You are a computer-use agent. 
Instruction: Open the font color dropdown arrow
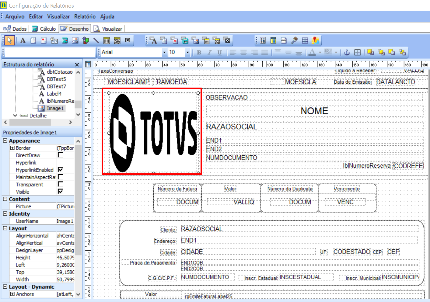pyautogui.click(x=320, y=52)
